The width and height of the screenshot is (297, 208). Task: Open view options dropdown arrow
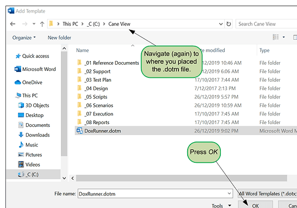[x=283, y=37]
